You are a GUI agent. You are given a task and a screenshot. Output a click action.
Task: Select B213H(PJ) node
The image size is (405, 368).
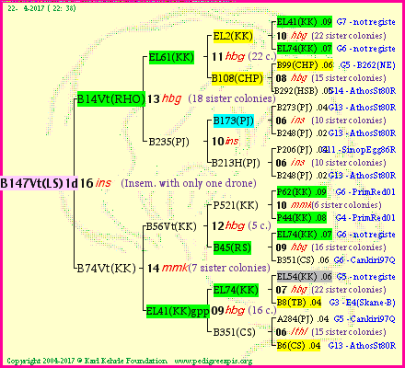point(236,163)
